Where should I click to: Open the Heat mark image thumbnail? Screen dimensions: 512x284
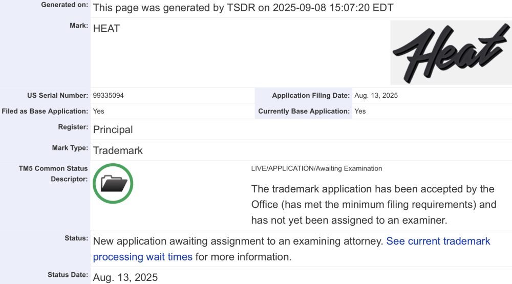point(451,53)
